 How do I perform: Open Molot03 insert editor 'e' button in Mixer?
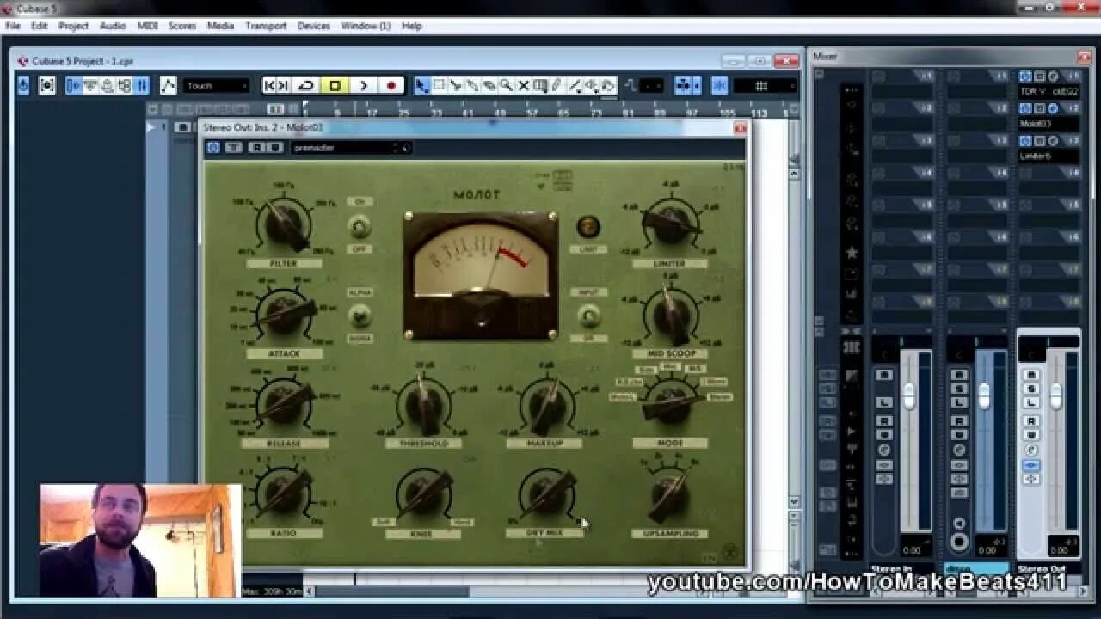pos(1053,109)
